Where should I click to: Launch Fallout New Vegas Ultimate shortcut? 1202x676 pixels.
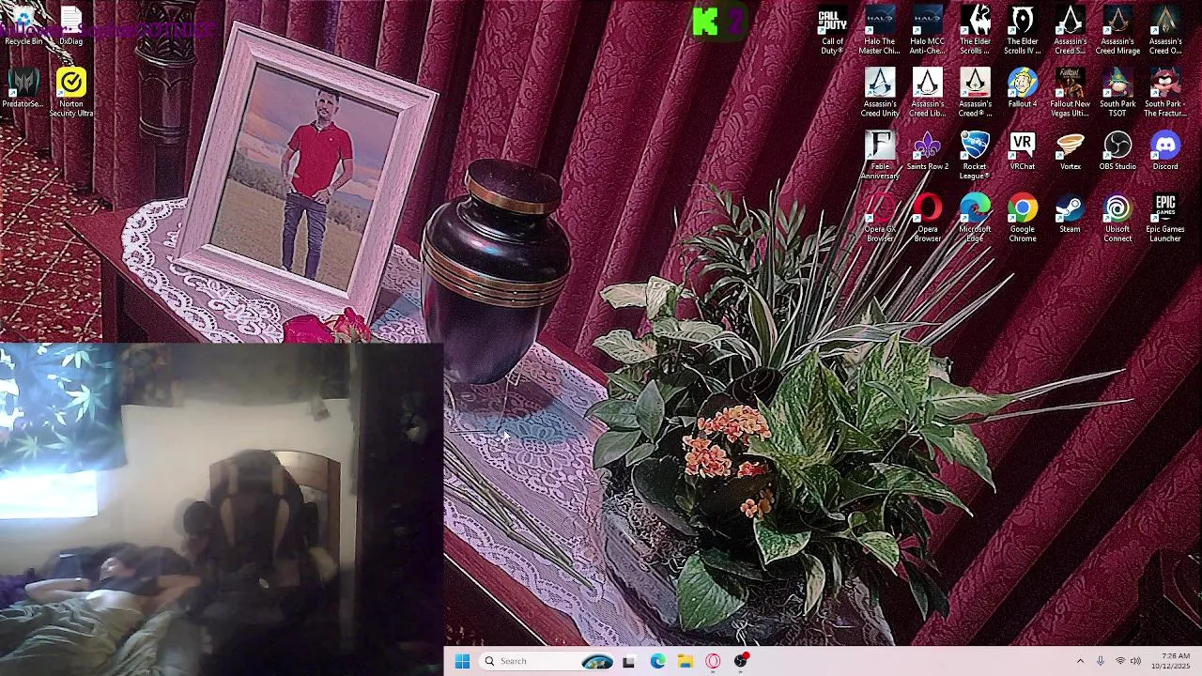[1070, 93]
